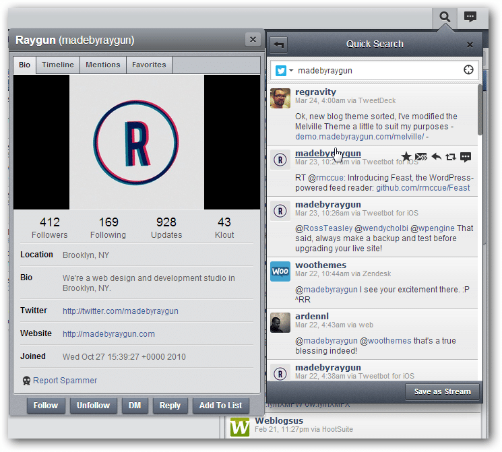
Task: Favorite the tweet with star icon
Action: pyautogui.click(x=406, y=157)
